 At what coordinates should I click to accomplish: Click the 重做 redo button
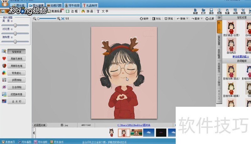coord(195,19)
